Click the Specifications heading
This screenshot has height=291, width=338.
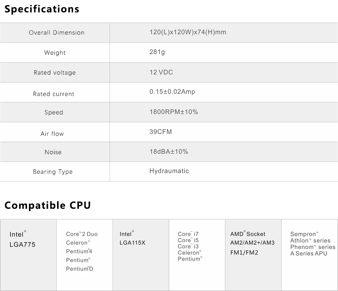tap(42, 9)
